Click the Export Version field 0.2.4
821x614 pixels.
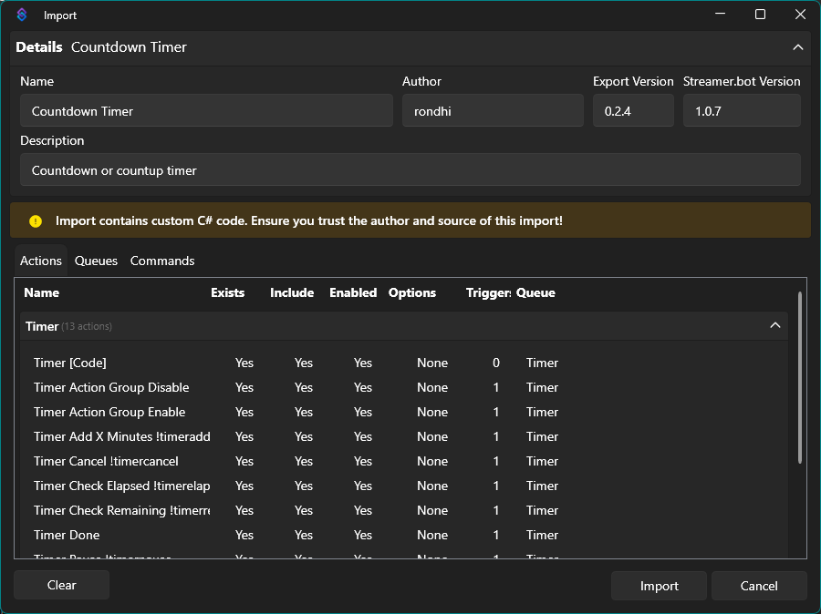pos(633,110)
